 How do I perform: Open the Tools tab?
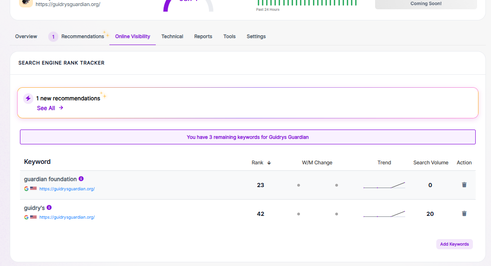230,36
